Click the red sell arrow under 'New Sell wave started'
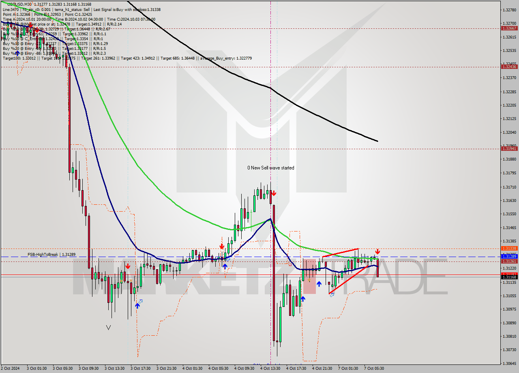This screenshot has height=373, width=519. pos(274,193)
